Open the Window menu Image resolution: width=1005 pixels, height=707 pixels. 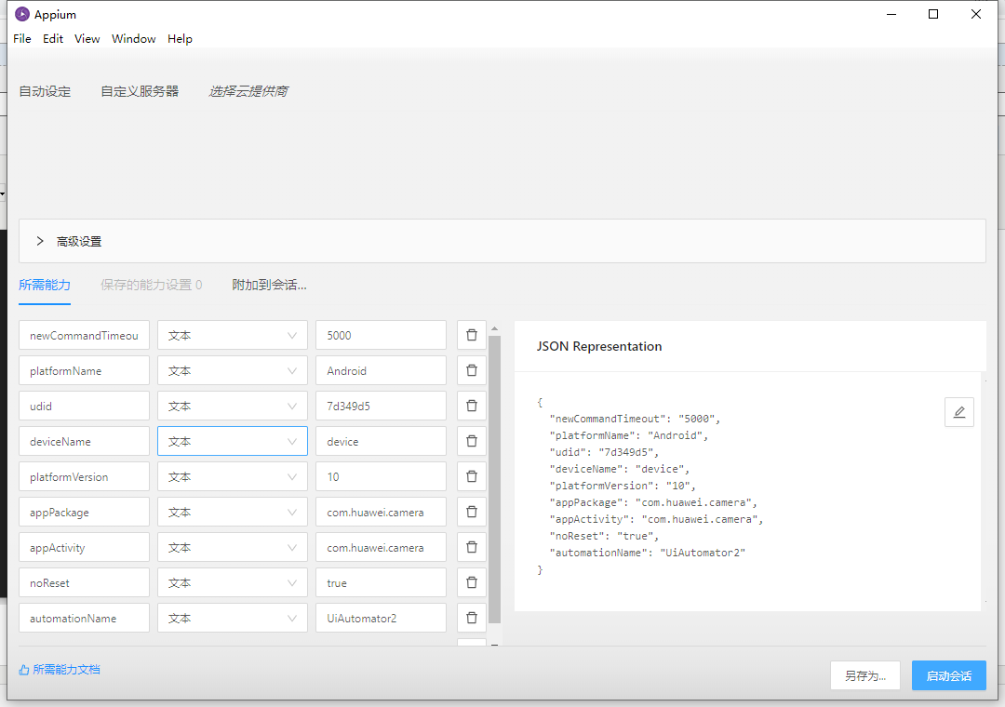pos(133,38)
